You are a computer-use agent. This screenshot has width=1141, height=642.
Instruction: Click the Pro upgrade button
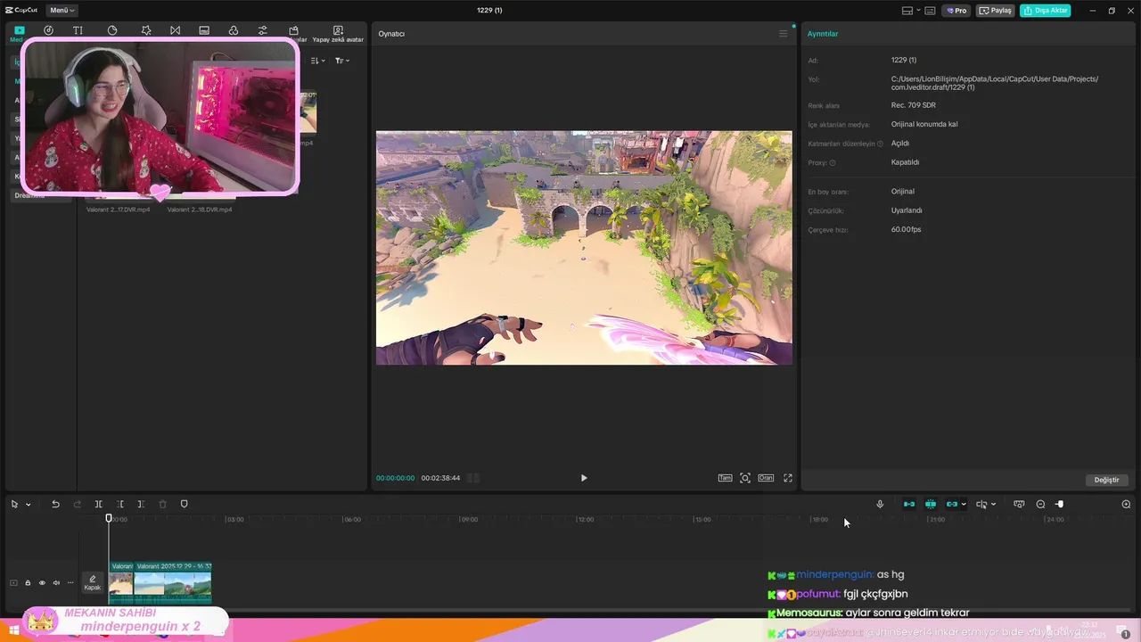pyautogui.click(x=956, y=11)
